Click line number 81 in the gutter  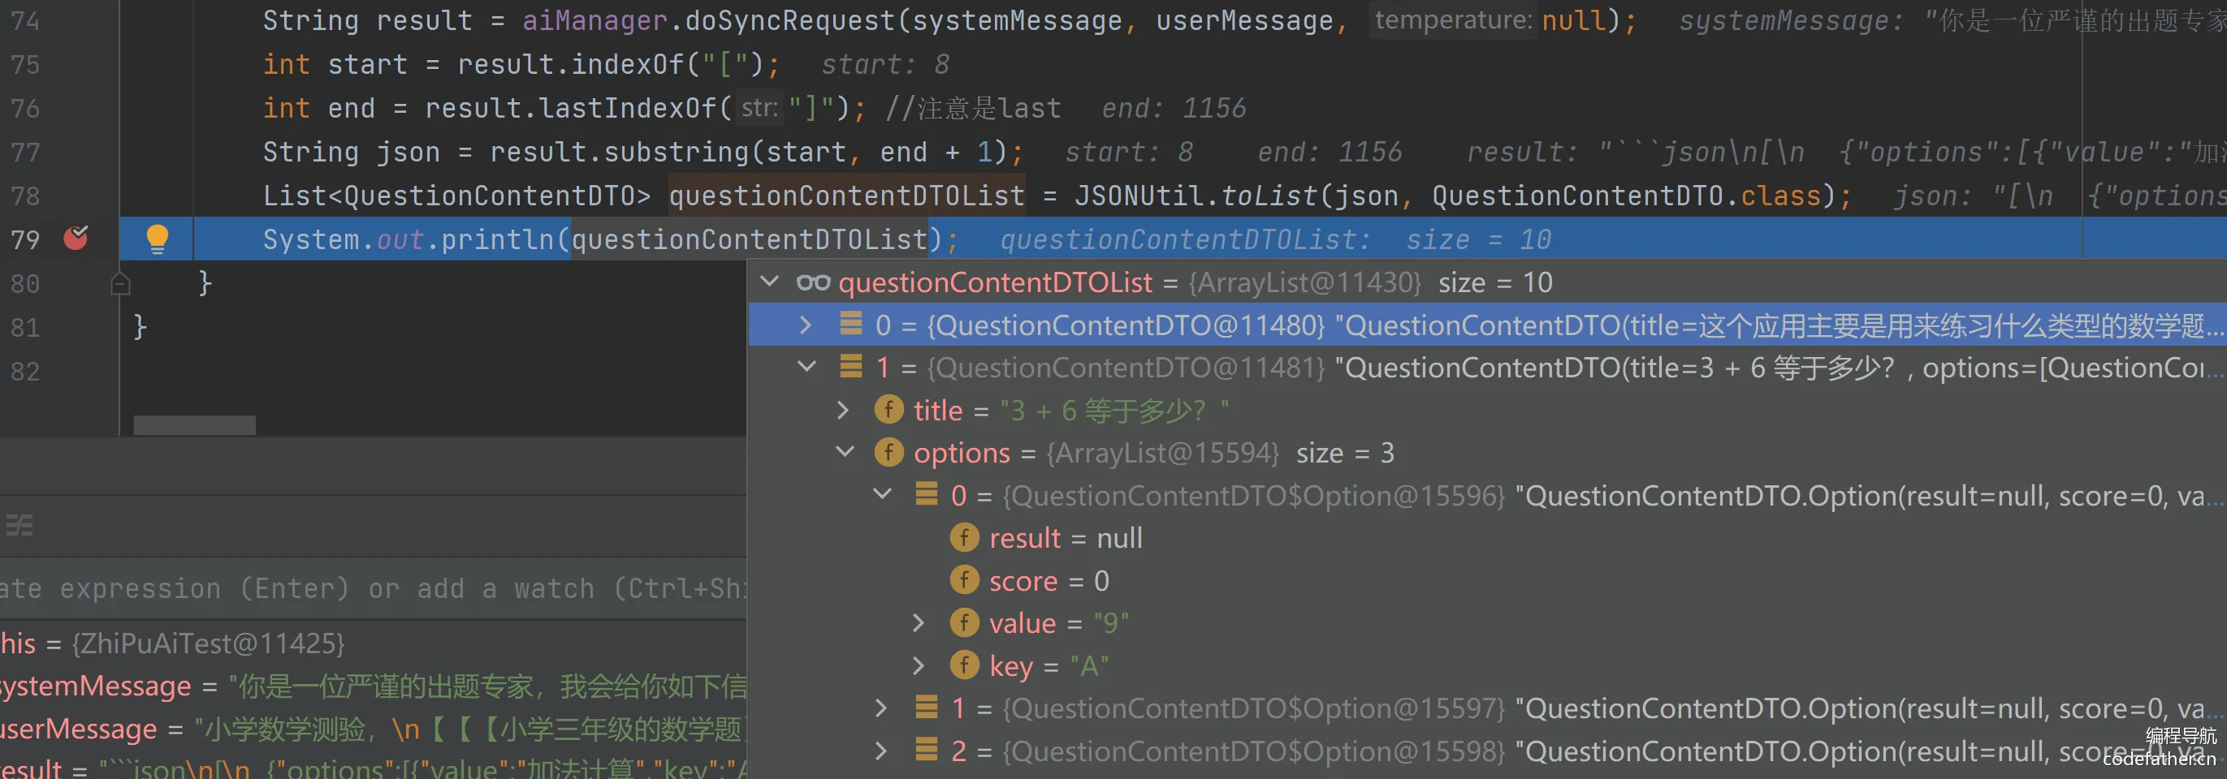[x=25, y=328]
